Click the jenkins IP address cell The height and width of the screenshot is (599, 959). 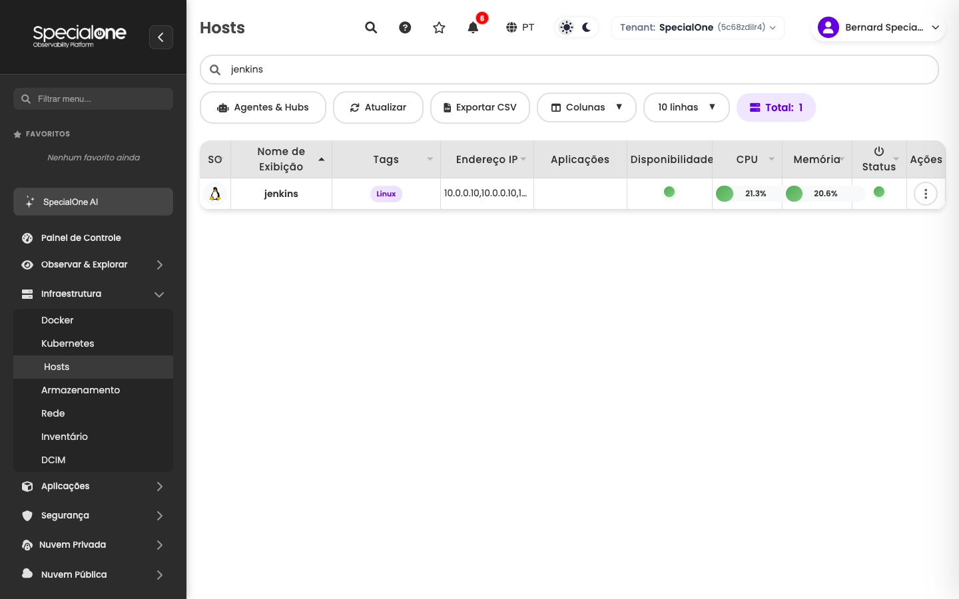[x=485, y=193]
